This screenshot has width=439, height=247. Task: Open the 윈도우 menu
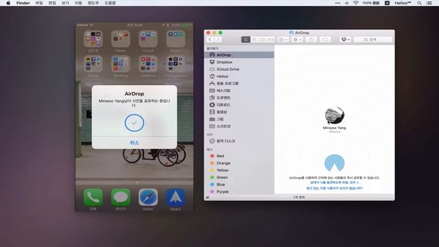click(x=93, y=3)
